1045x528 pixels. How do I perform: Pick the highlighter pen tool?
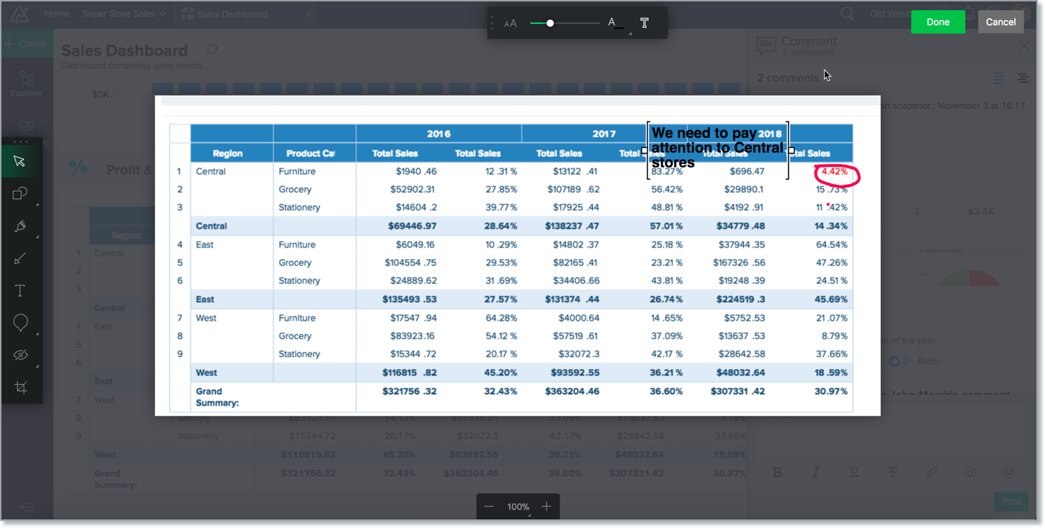(x=19, y=226)
